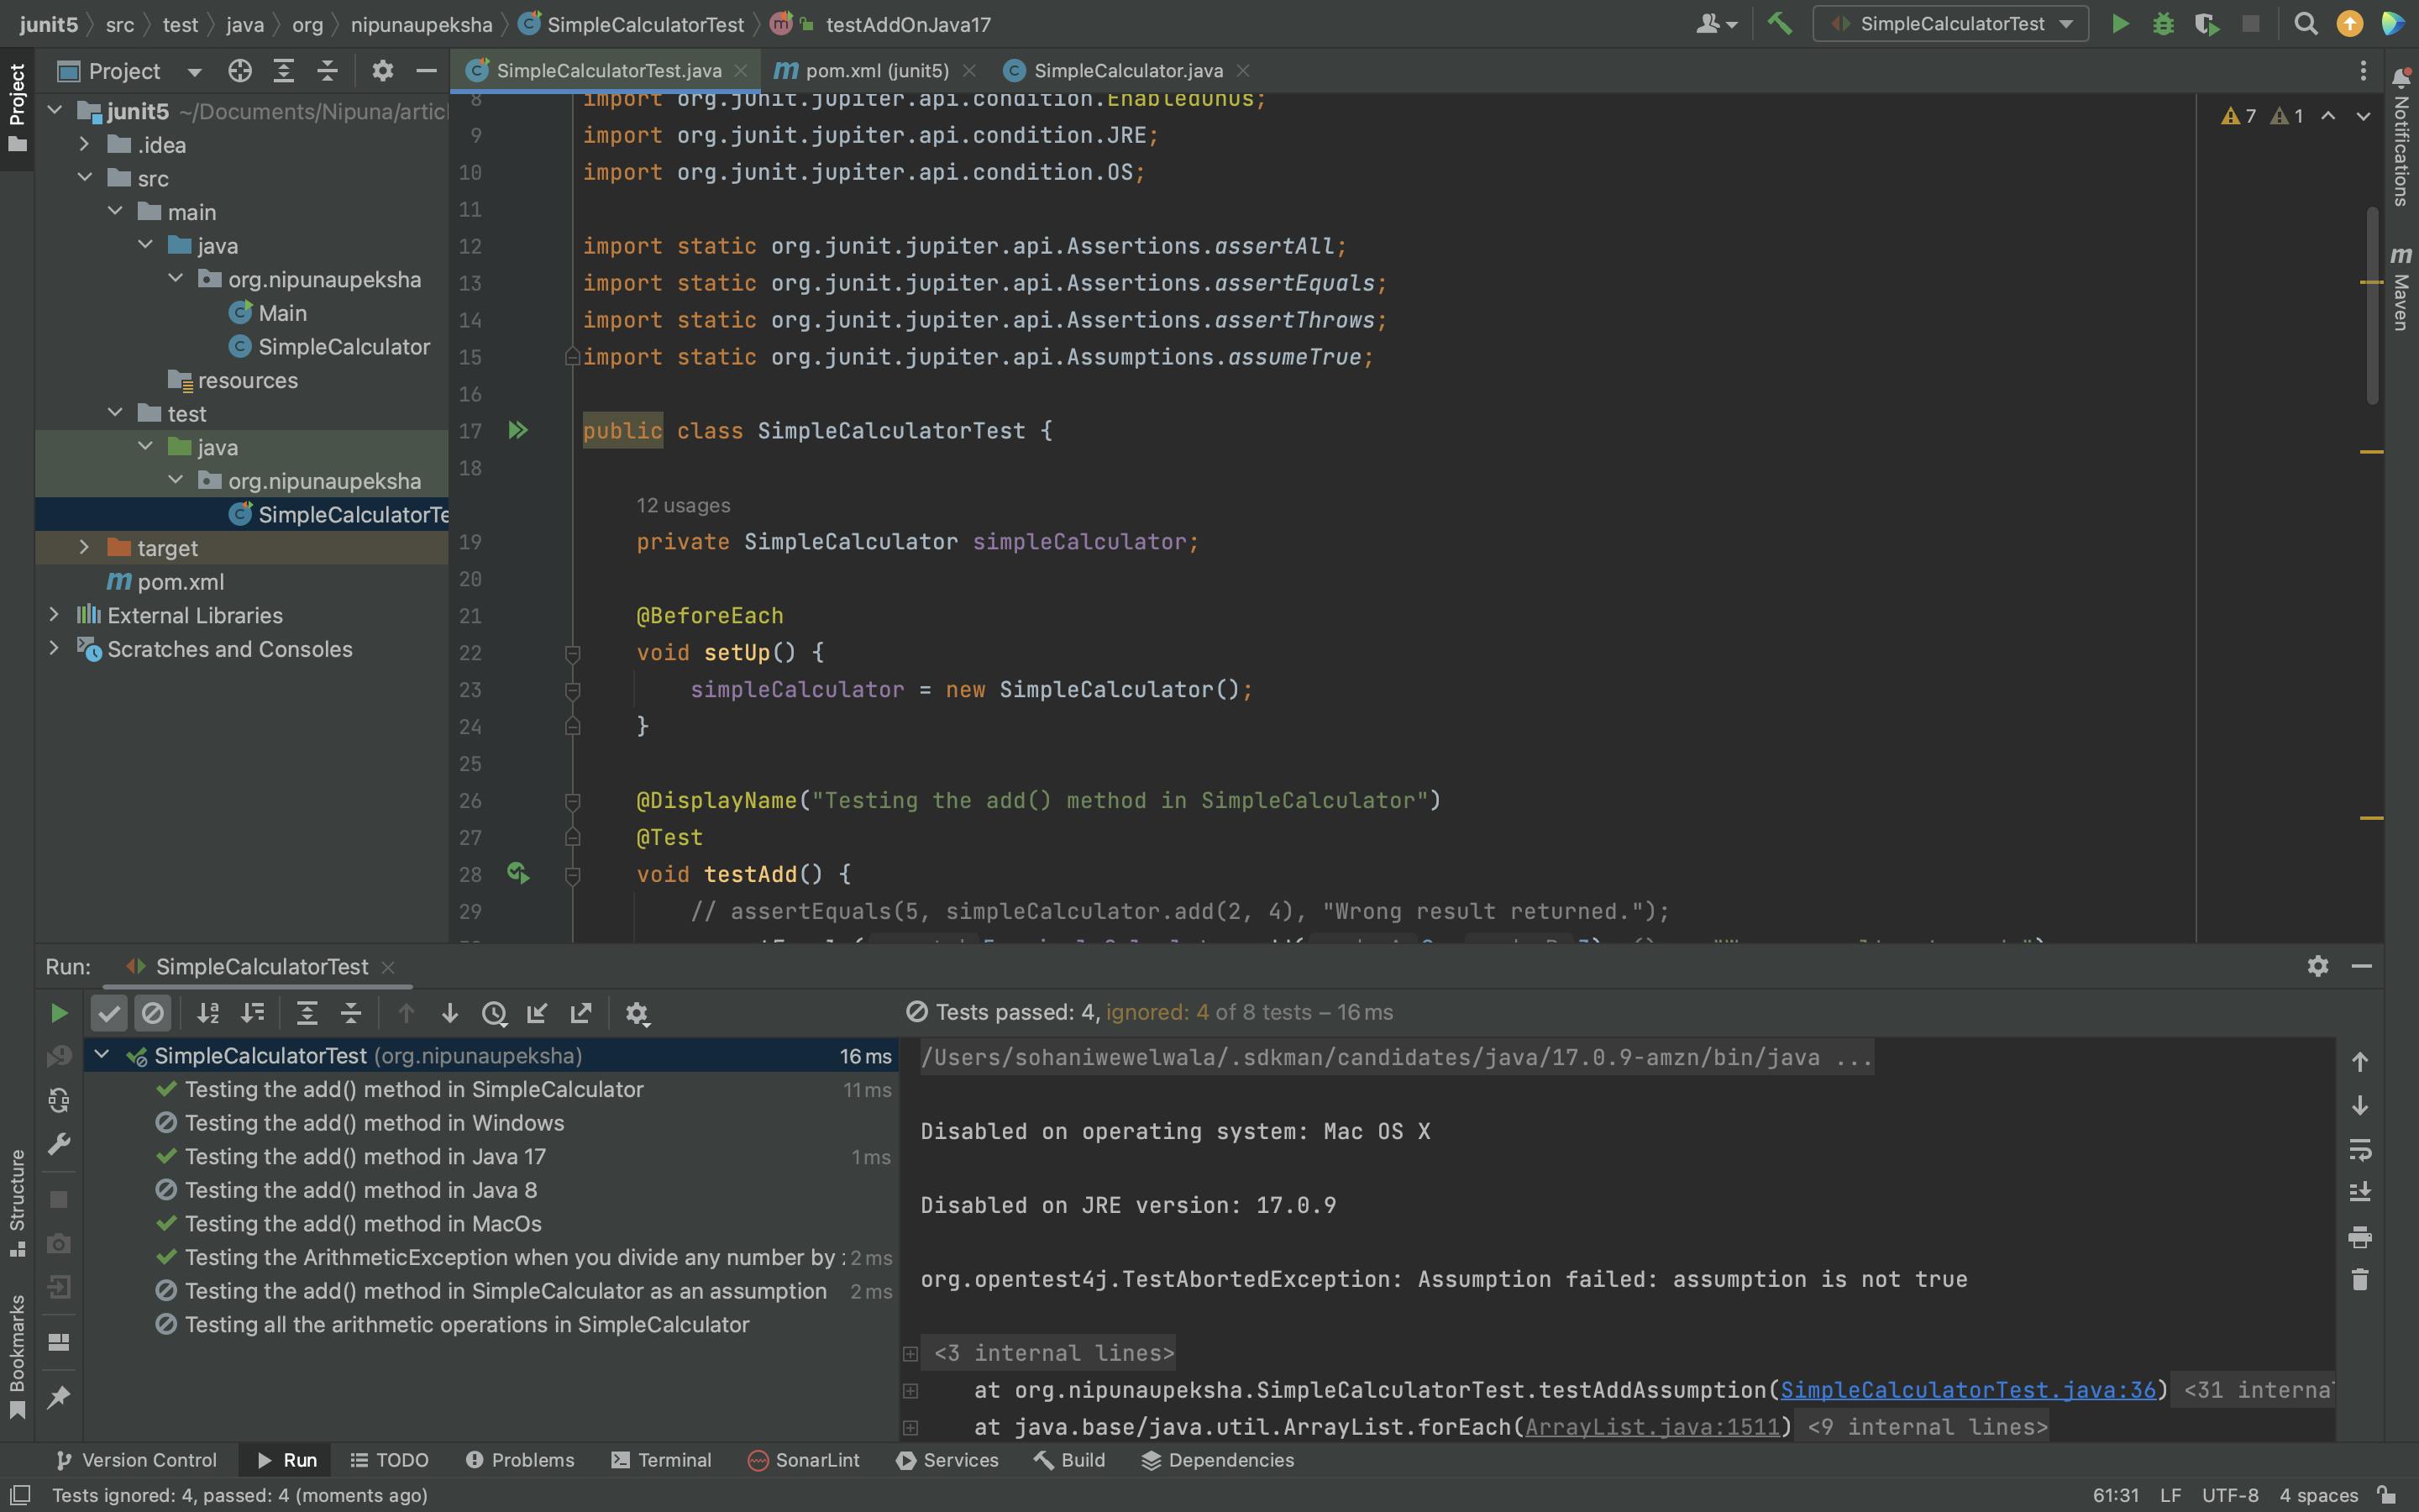Open test history clock icon
Screen dimensions: 2419x1512
click(494, 1013)
